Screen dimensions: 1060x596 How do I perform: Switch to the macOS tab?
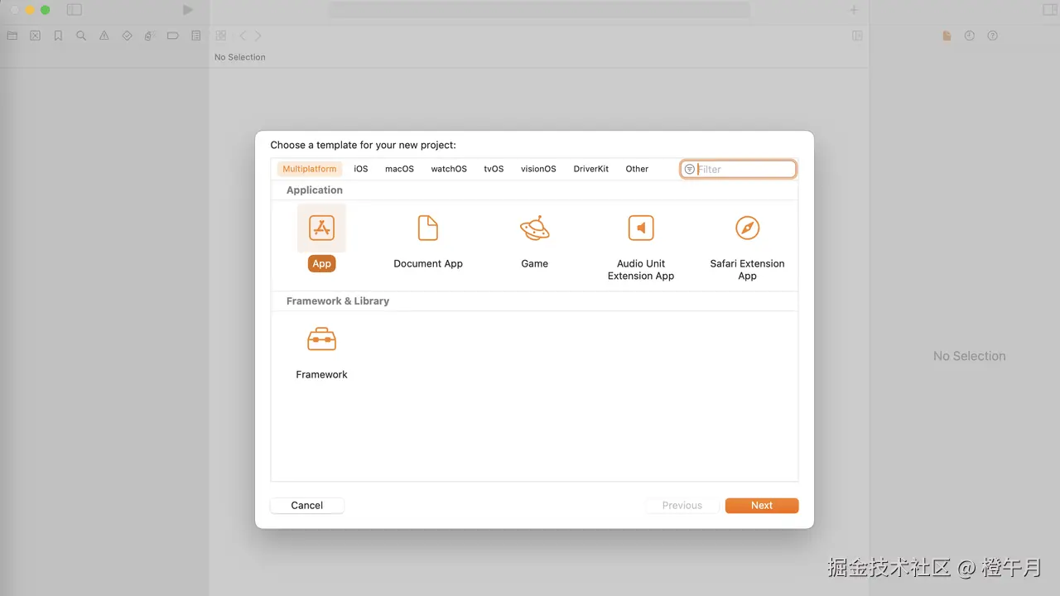coord(399,169)
